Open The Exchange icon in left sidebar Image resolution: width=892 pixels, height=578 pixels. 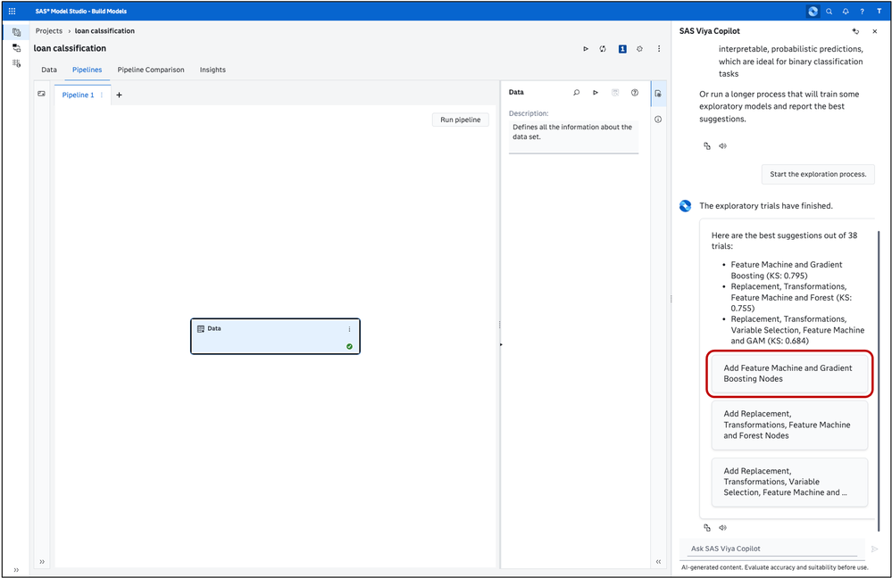(16, 48)
